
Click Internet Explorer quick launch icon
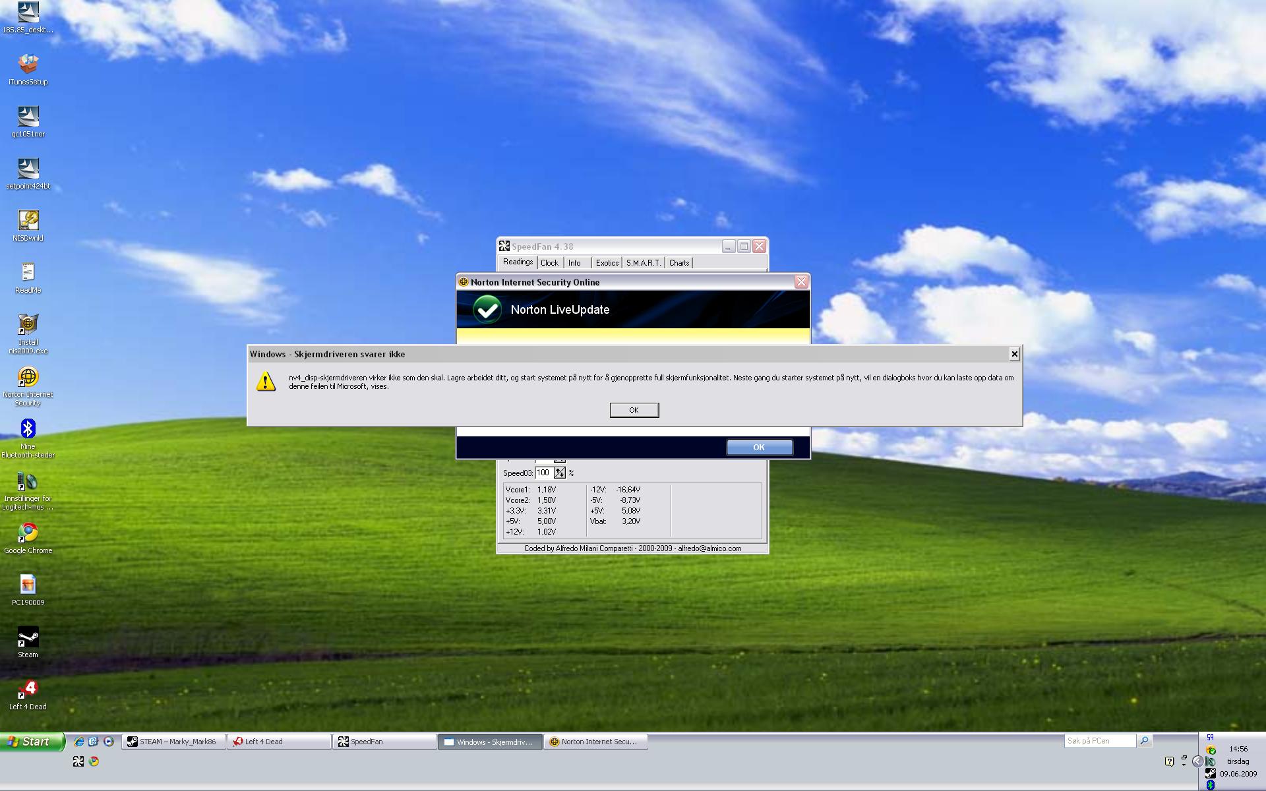tap(79, 742)
